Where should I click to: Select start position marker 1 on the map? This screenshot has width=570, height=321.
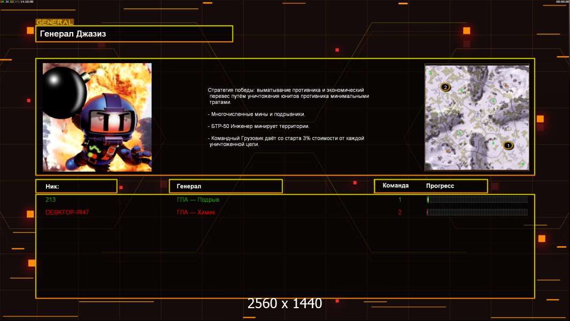tap(508, 146)
